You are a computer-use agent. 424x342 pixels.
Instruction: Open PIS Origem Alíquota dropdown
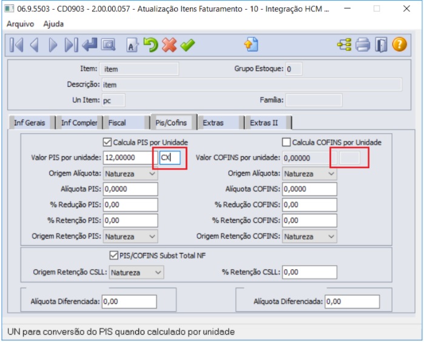(130, 174)
